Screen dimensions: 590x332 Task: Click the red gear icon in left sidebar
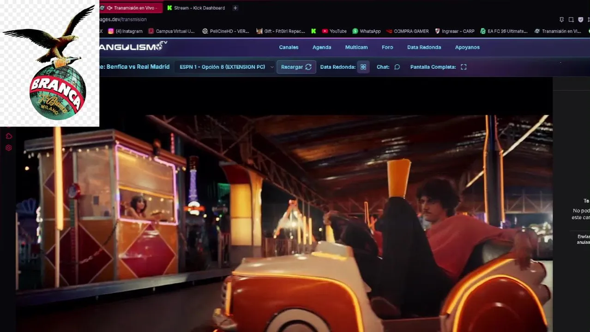click(x=8, y=148)
